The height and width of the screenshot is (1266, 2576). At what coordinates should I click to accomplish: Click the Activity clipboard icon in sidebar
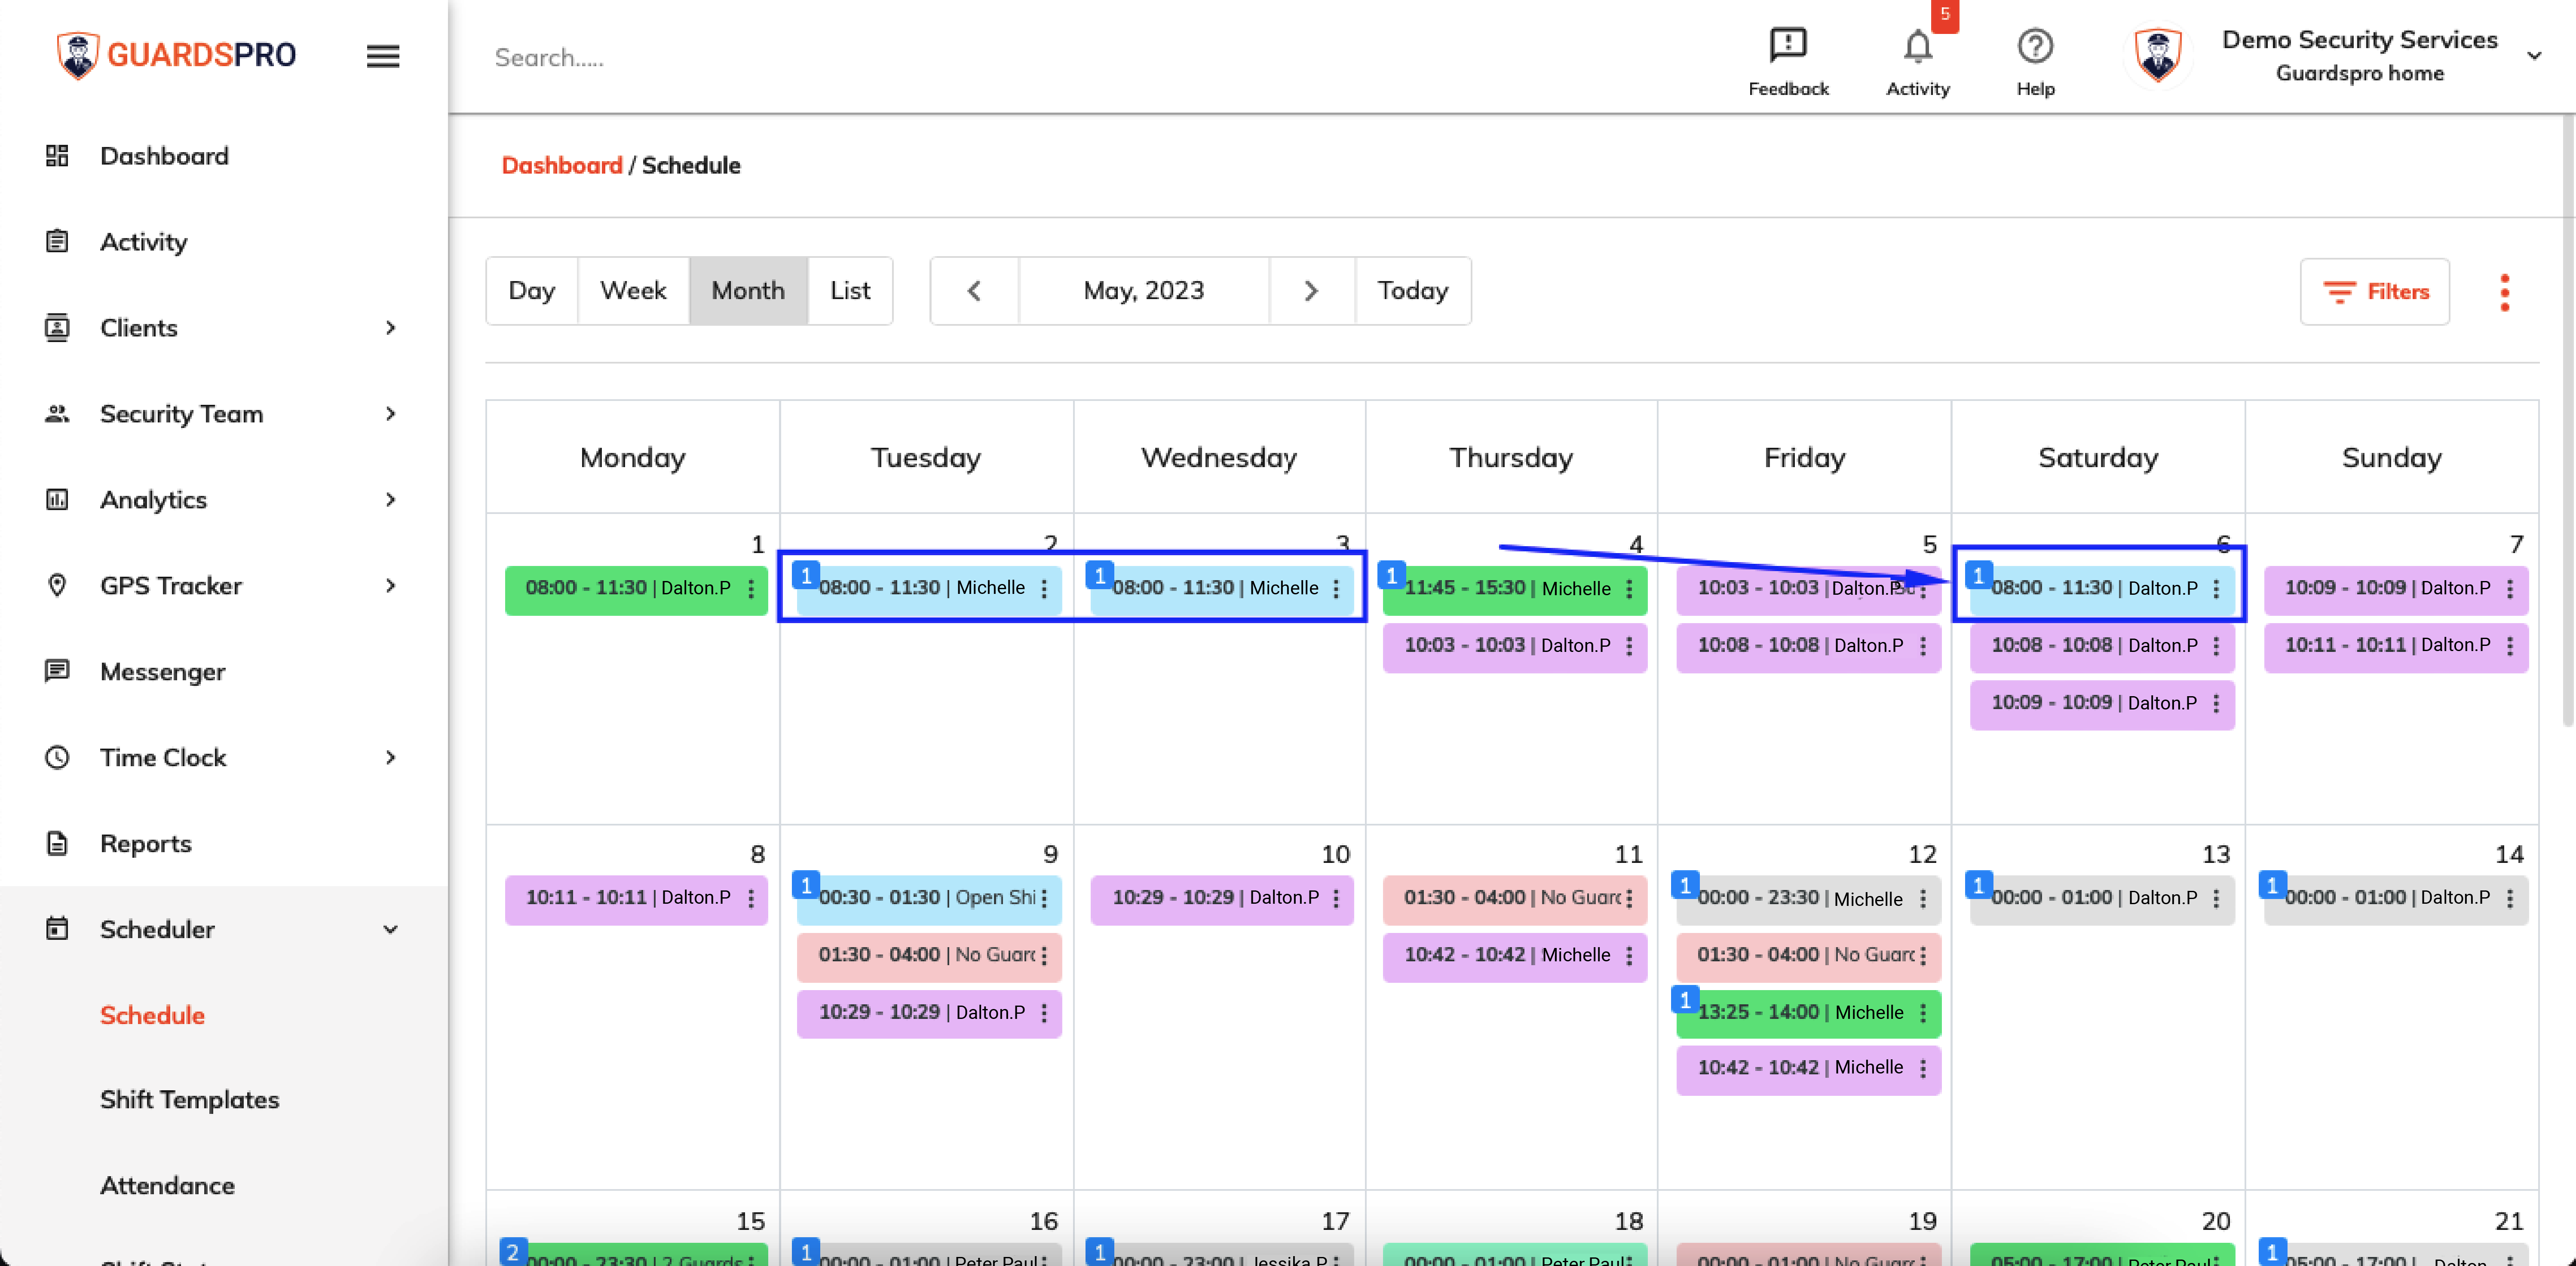point(57,242)
